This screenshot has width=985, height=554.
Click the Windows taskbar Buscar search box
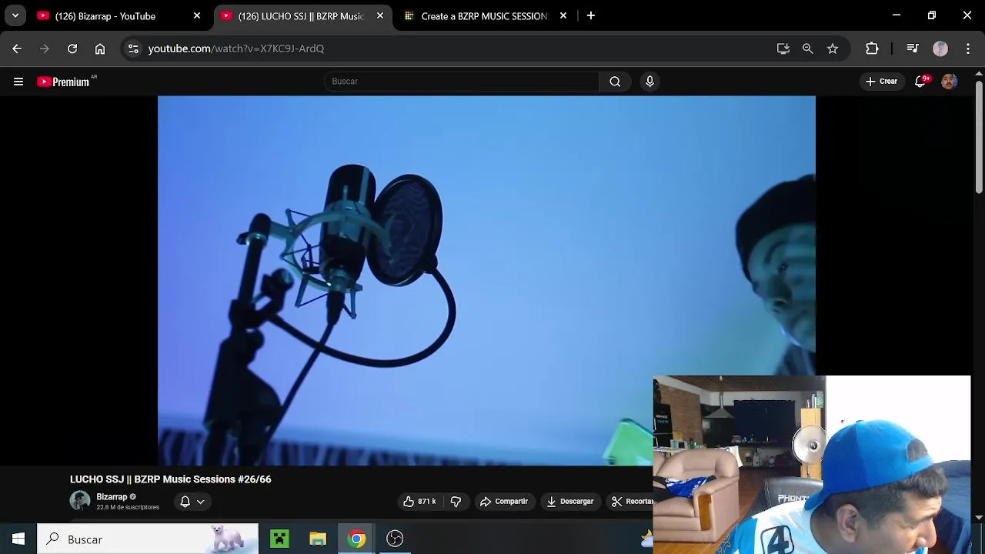pyautogui.click(x=148, y=539)
